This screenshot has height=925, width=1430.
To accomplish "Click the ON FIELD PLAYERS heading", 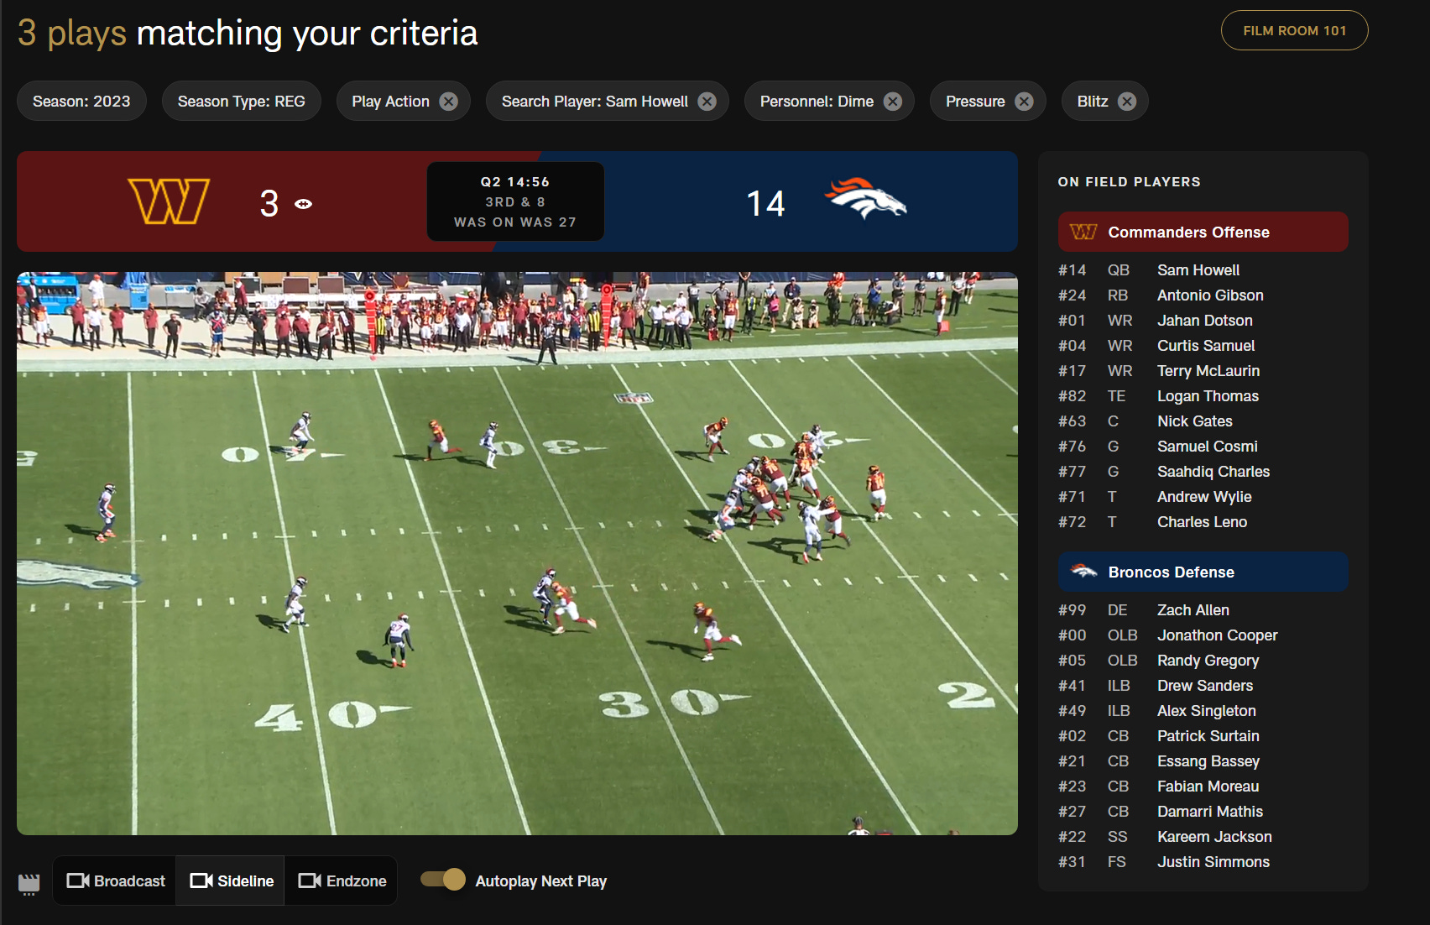I will 1130,182.
